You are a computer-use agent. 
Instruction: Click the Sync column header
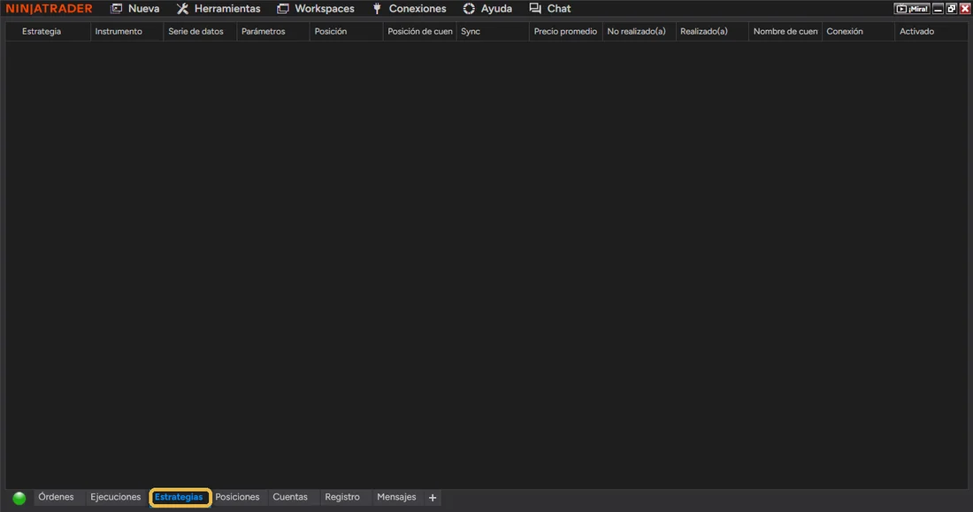[x=494, y=32]
